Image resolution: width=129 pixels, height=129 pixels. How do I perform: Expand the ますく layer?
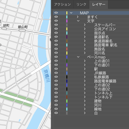pos(78,17)
